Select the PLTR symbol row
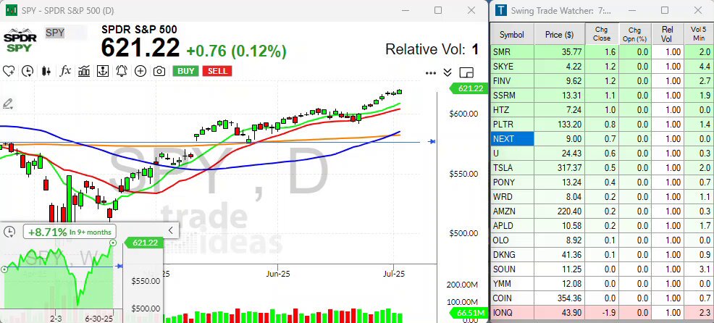 click(x=512, y=125)
